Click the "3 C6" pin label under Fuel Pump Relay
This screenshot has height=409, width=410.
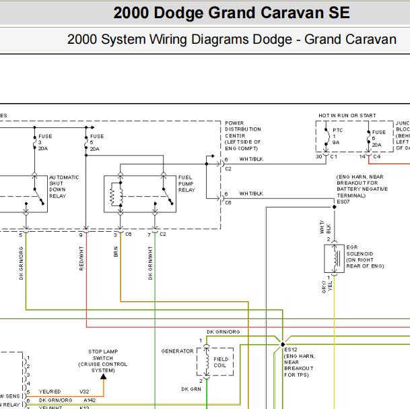123,234
